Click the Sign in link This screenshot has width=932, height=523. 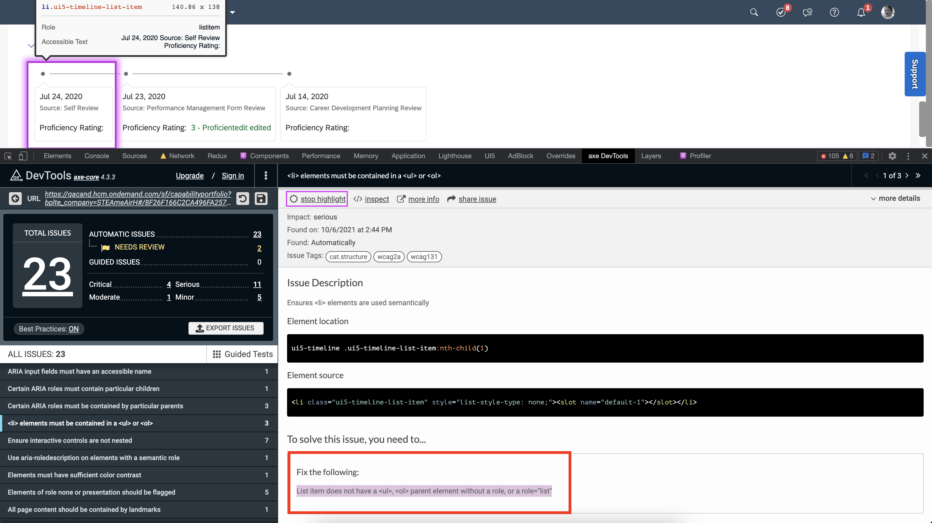233,176
